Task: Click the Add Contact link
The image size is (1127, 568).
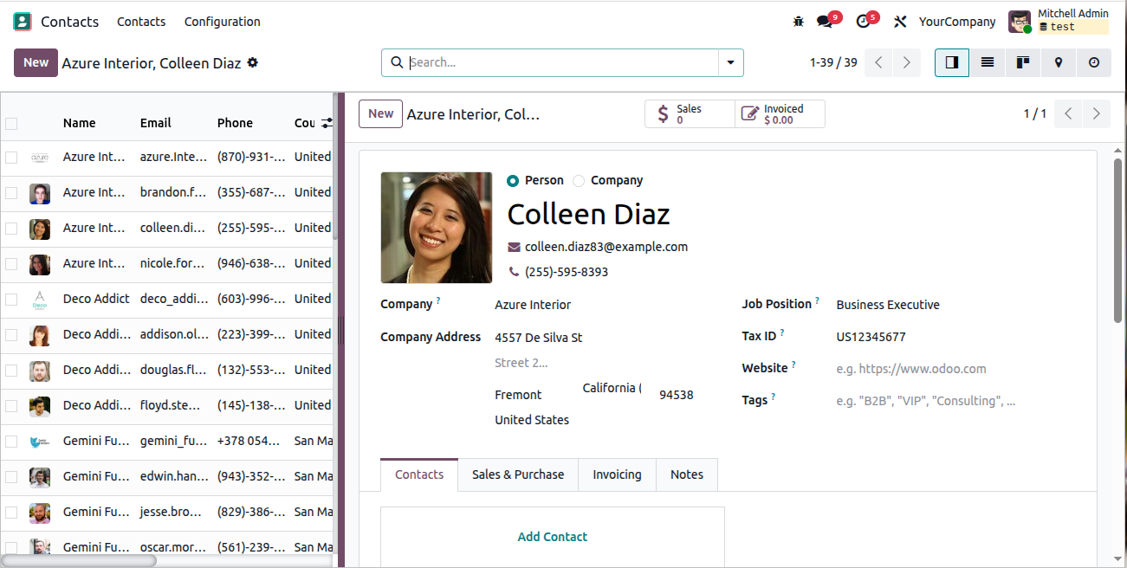Action: 552,537
